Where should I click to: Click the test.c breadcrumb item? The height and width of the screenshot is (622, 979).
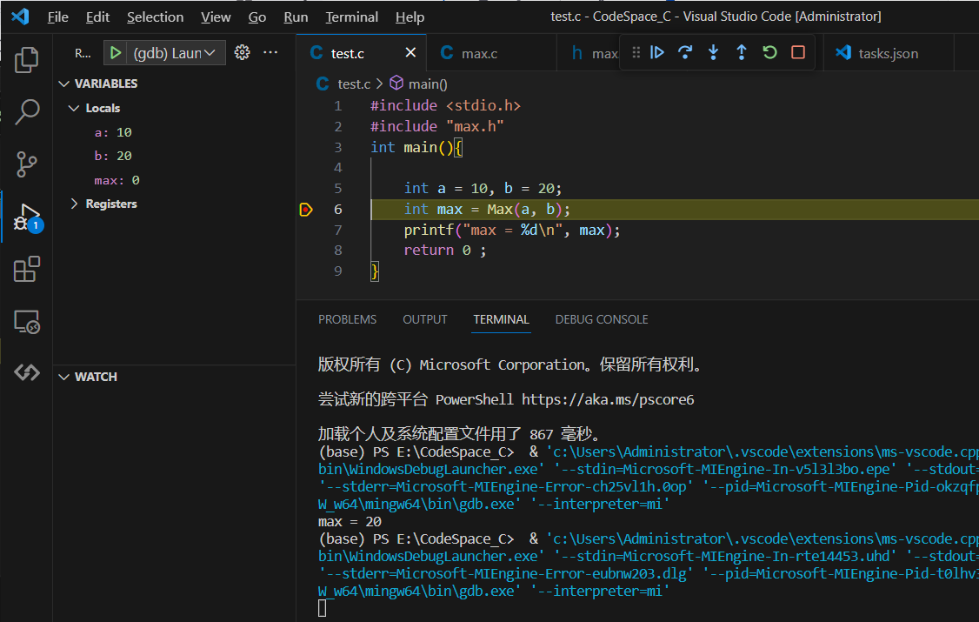click(353, 84)
